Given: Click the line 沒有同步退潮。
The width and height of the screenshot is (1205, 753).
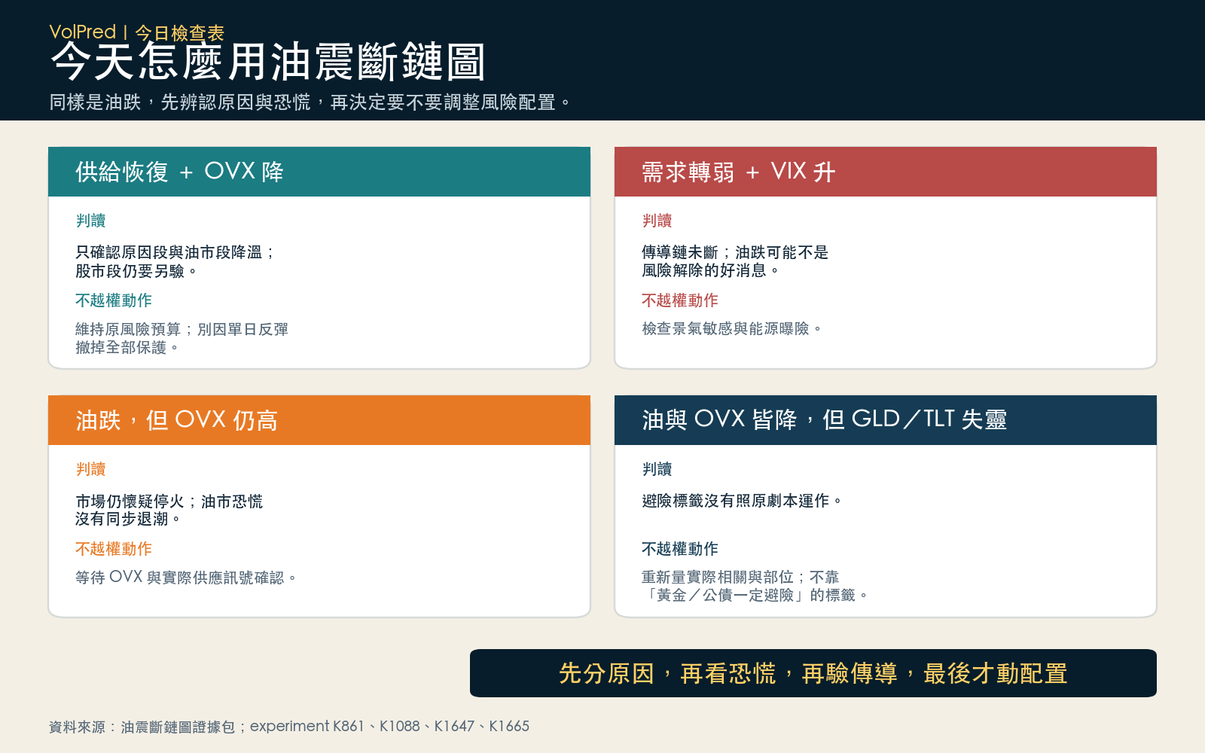Looking at the screenshot, I should [x=128, y=519].
